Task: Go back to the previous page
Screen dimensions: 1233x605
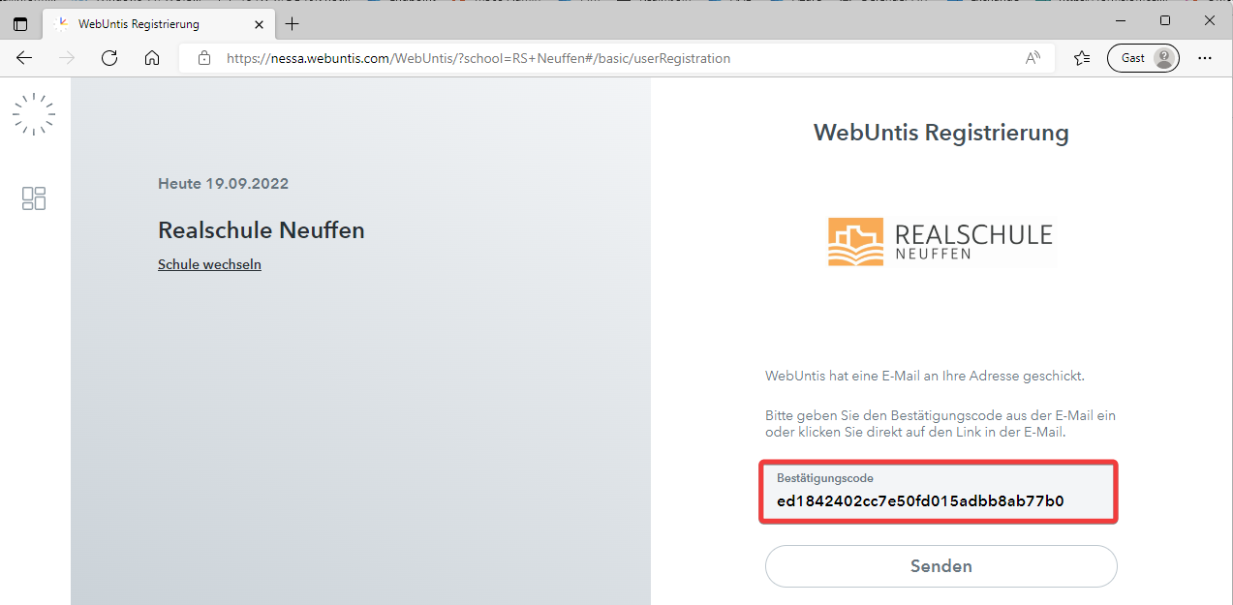Action: pos(24,58)
